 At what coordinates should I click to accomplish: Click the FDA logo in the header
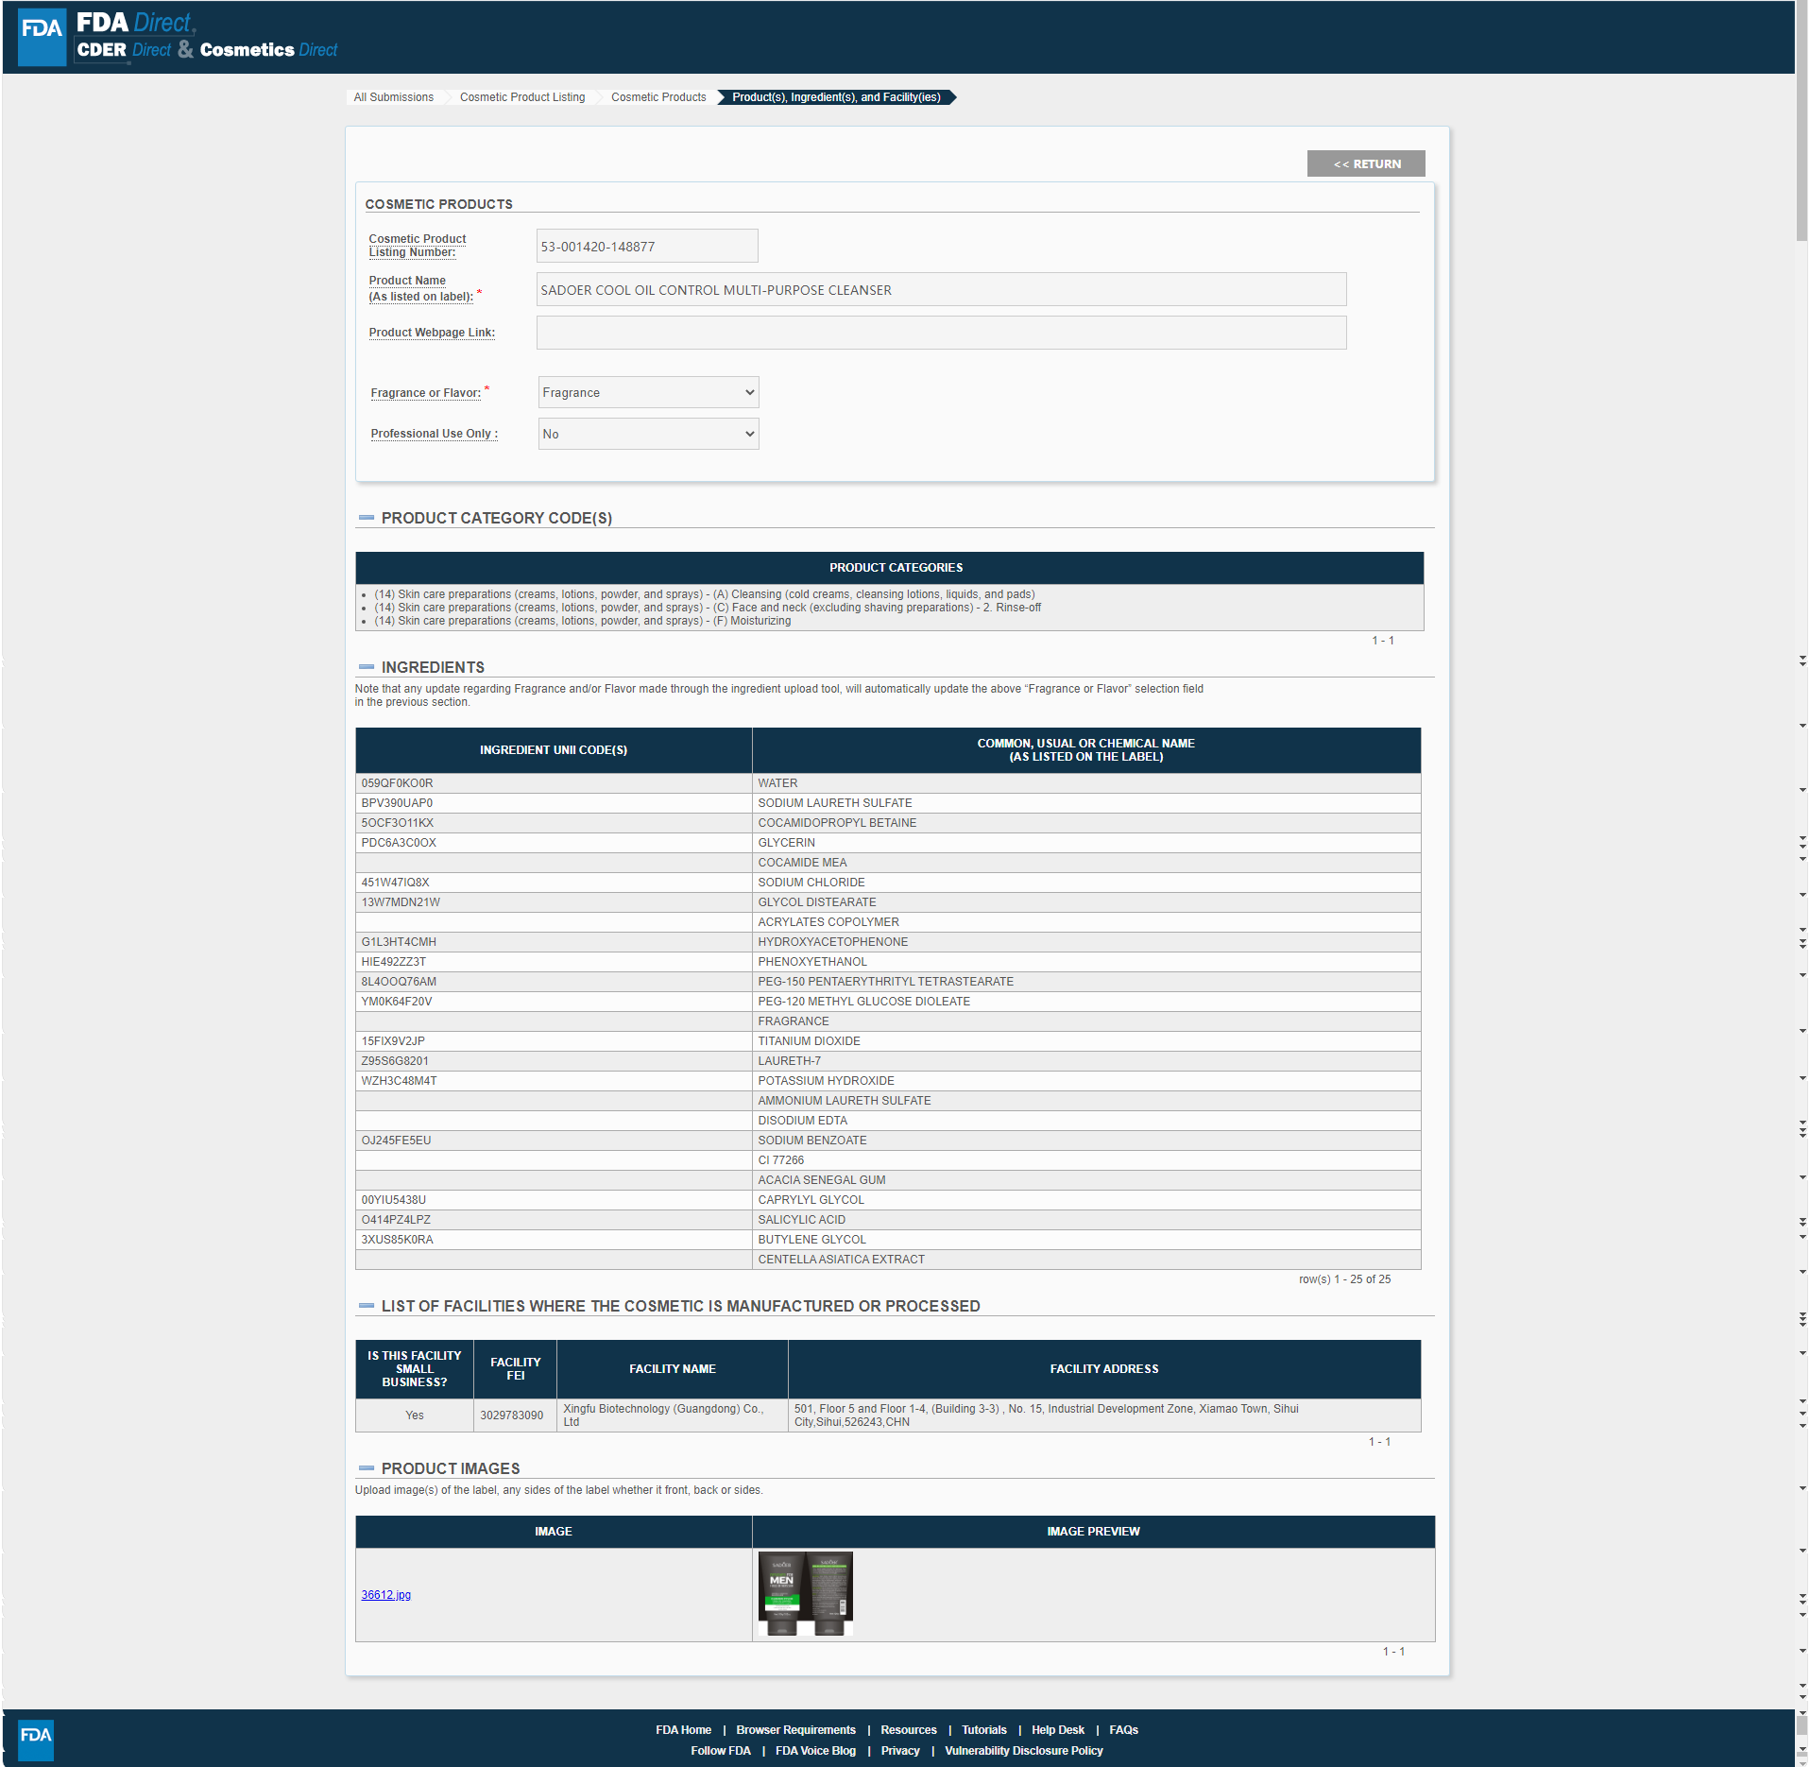coord(42,37)
